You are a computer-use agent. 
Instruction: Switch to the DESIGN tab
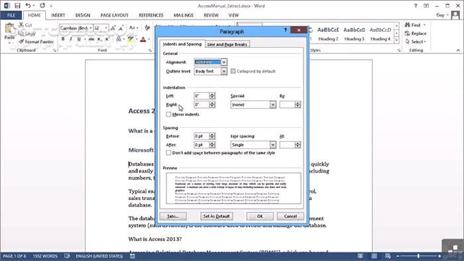(83, 15)
